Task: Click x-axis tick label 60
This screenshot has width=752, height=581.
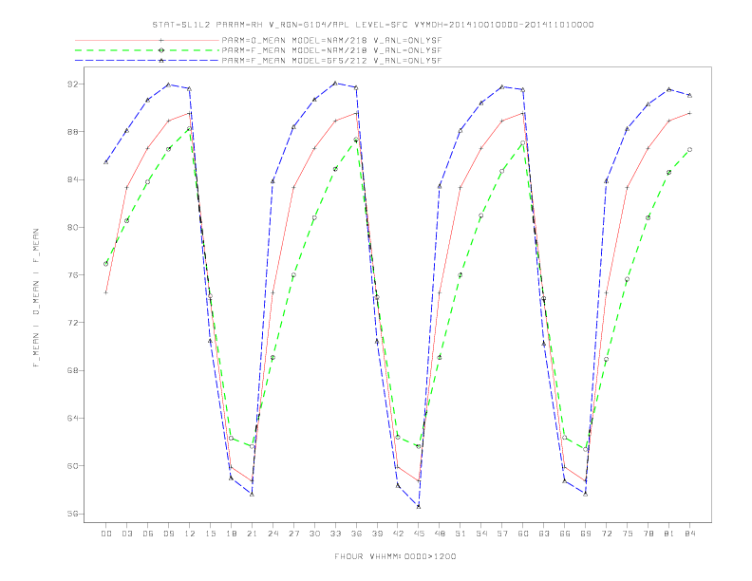Action: [x=523, y=534]
